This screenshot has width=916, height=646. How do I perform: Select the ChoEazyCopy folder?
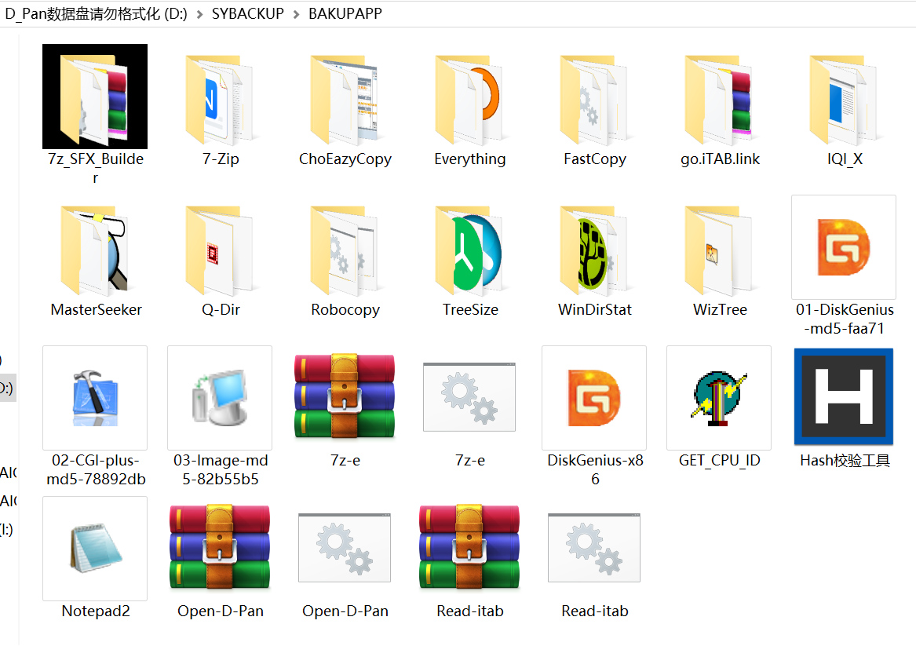345,100
